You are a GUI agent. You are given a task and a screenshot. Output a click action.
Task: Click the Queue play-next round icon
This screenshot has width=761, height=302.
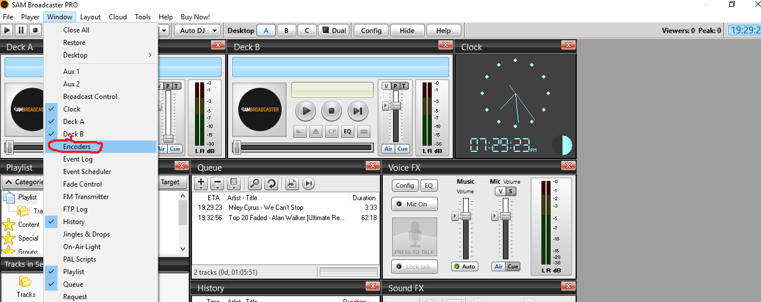click(x=308, y=183)
